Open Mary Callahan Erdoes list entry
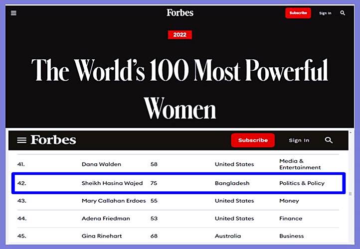The image size is (360, 249). 114,201
